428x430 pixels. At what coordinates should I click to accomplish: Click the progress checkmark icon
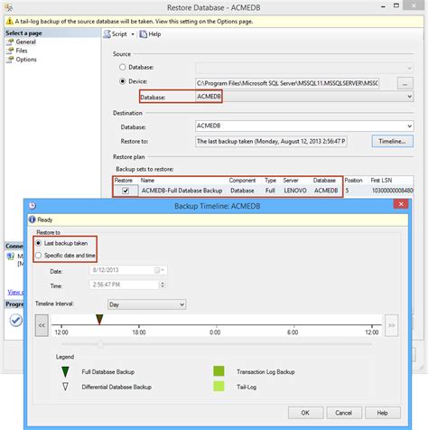[15, 320]
